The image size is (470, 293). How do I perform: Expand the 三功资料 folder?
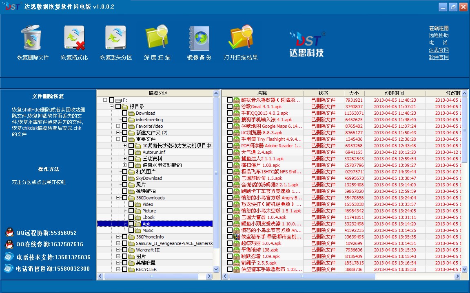click(x=125, y=158)
